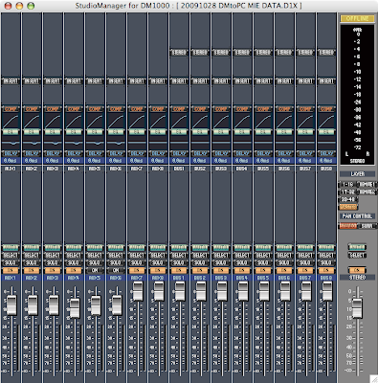Open the compressor curve display on BUS4
Viewport: 378px width, 383px height.
coord(242,122)
